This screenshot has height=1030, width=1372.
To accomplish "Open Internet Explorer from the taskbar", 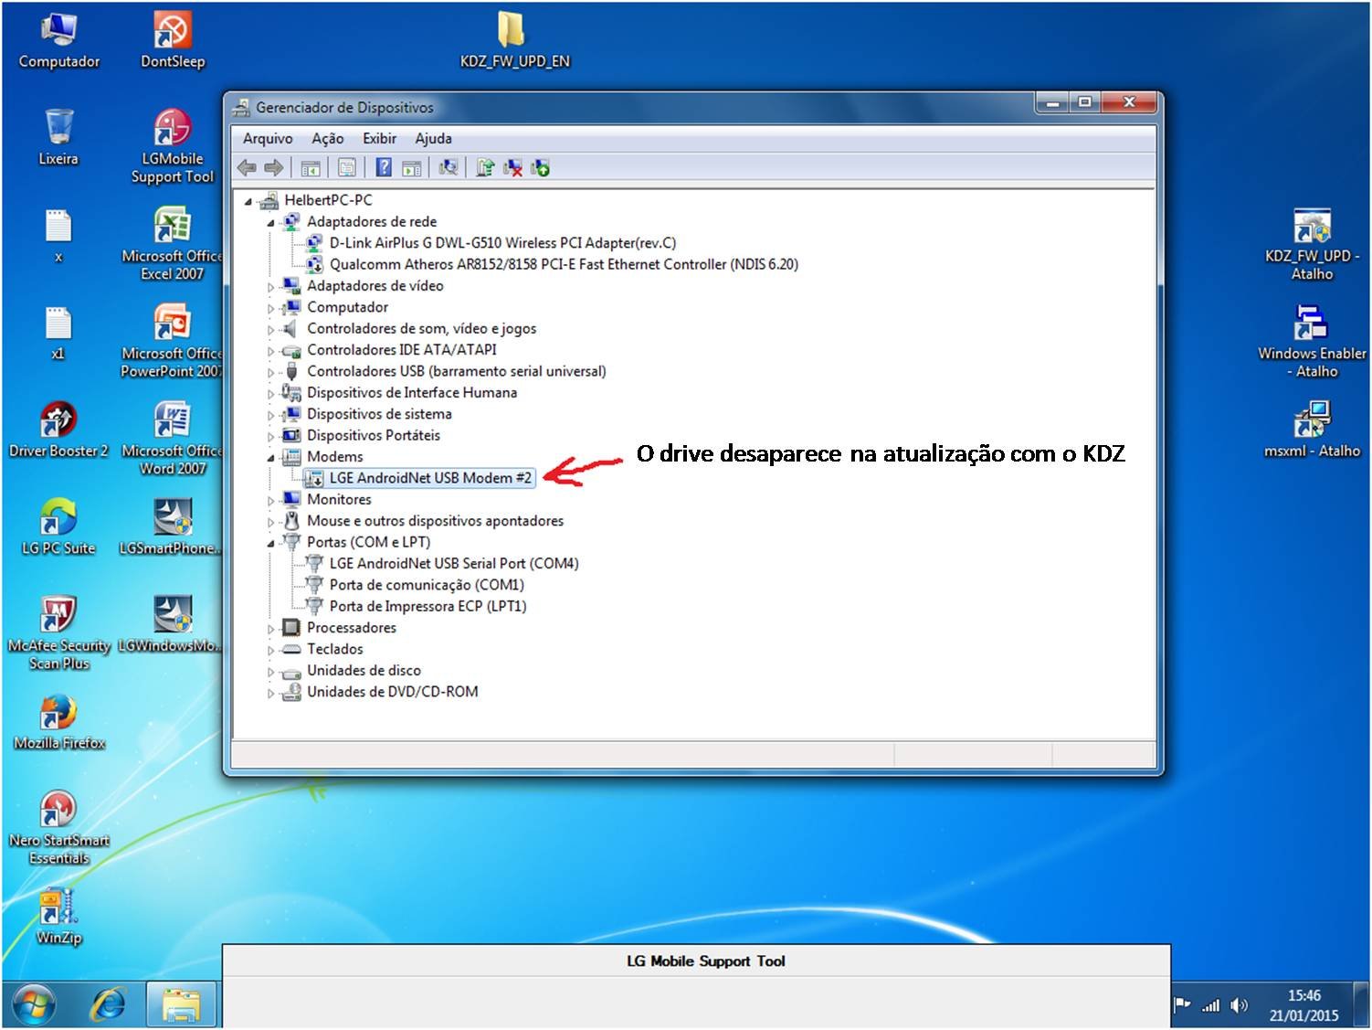I will 109,1005.
